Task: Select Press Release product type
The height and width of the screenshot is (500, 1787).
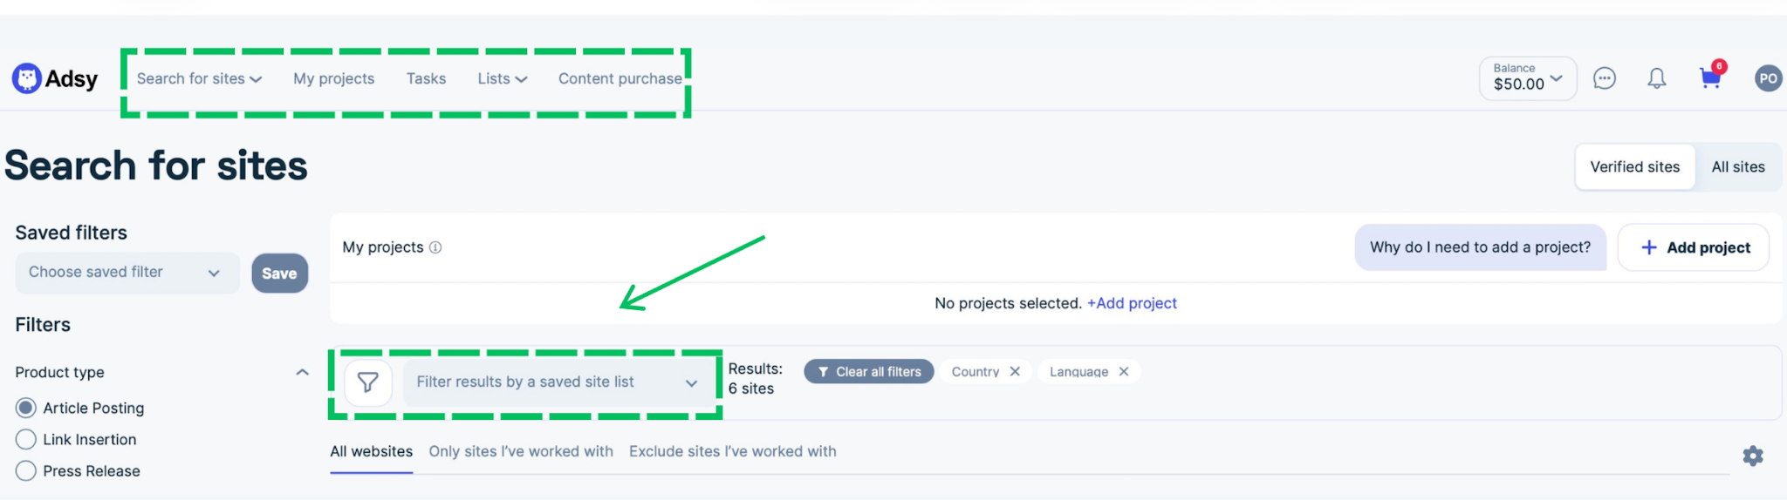Action: (x=26, y=470)
